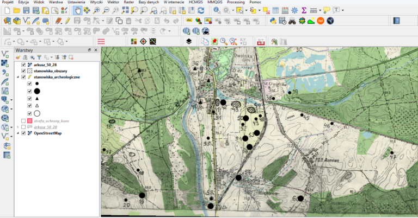Open the Processing toolbox gear icon

(294, 10)
